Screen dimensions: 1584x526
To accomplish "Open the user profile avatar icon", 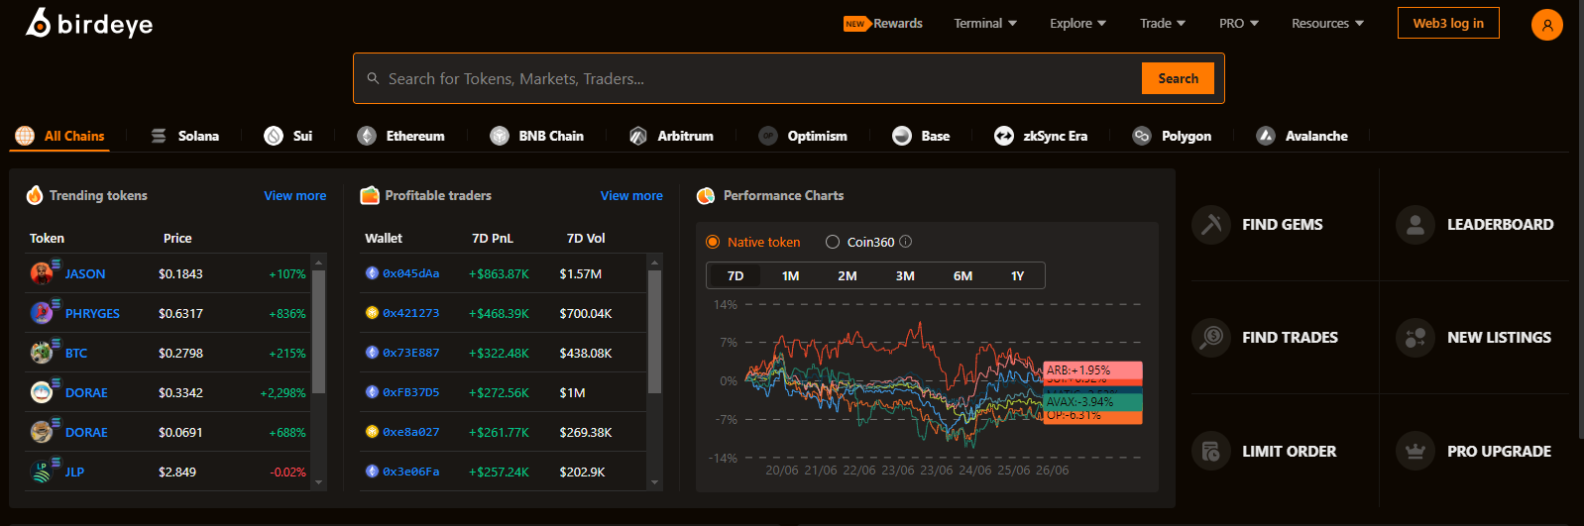I will (x=1546, y=25).
